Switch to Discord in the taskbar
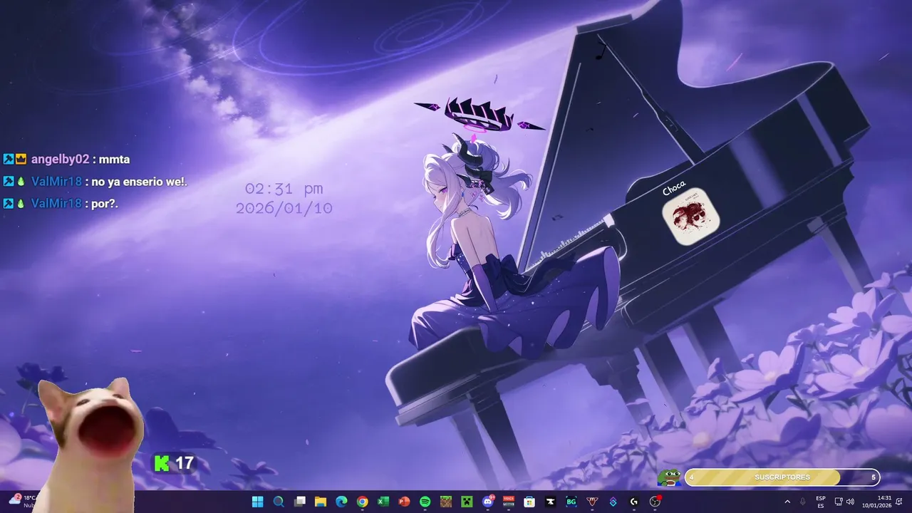 pyautogui.click(x=488, y=502)
